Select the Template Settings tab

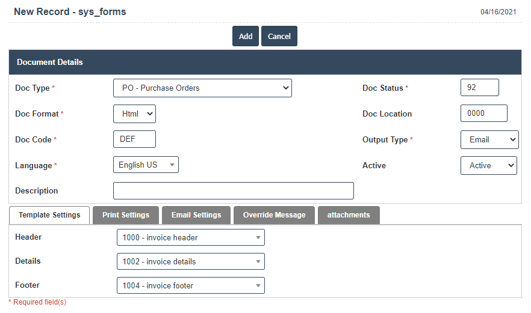(x=49, y=215)
